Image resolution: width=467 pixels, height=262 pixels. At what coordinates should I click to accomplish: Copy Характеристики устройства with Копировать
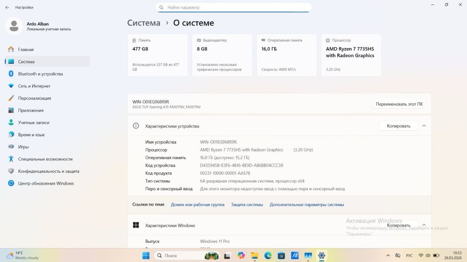[398, 126]
